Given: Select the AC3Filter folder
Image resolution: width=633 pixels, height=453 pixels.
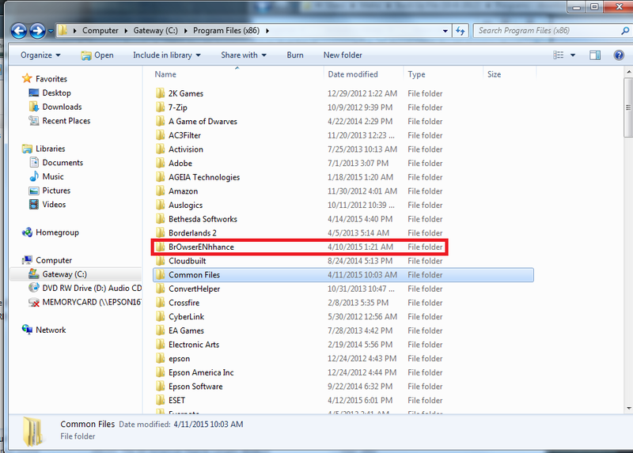Looking at the screenshot, I should 343,135.
